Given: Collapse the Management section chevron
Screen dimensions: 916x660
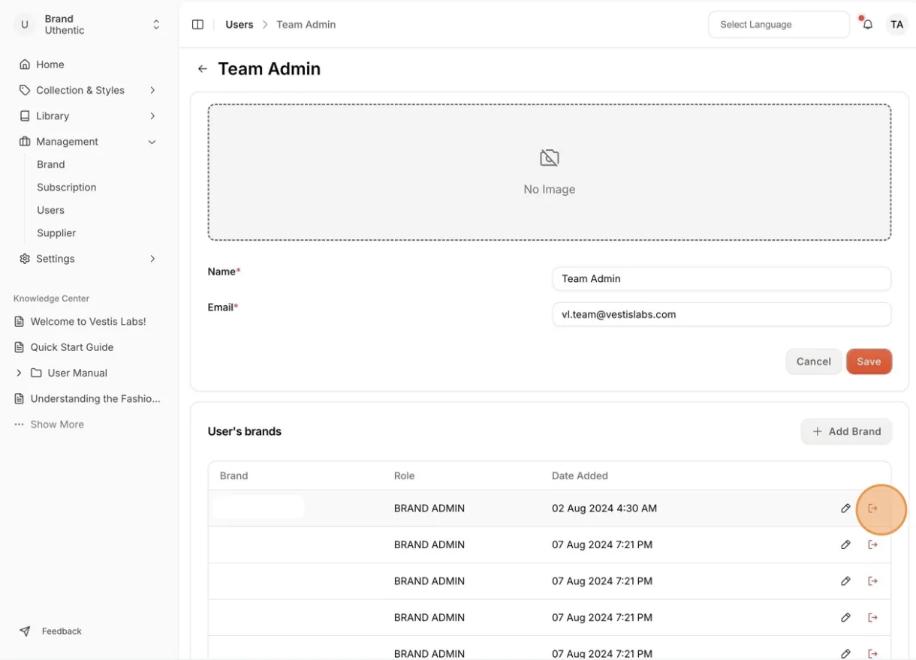Looking at the screenshot, I should (x=152, y=142).
